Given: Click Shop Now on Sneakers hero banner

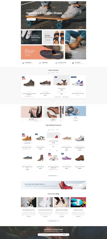Looking at the screenshot, I should pyautogui.click(x=31, y=19).
